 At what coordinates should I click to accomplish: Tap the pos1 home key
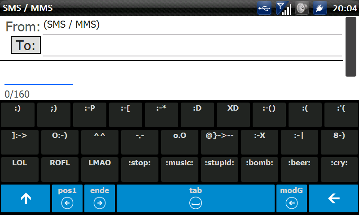(x=67, y=198)
